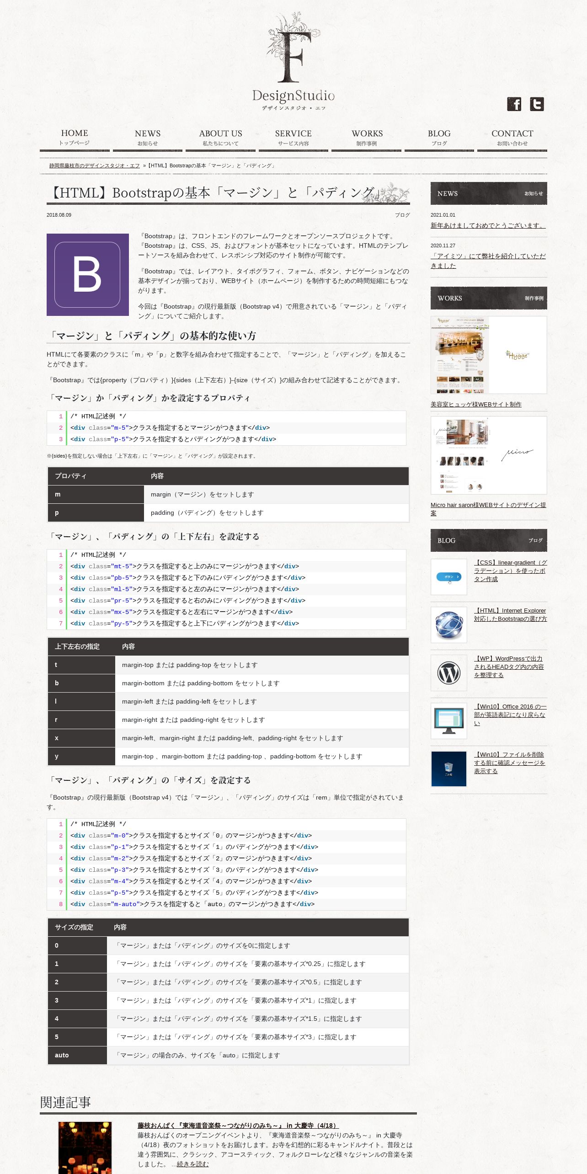Open the Hygge website work thumbnail

(489, 355)
